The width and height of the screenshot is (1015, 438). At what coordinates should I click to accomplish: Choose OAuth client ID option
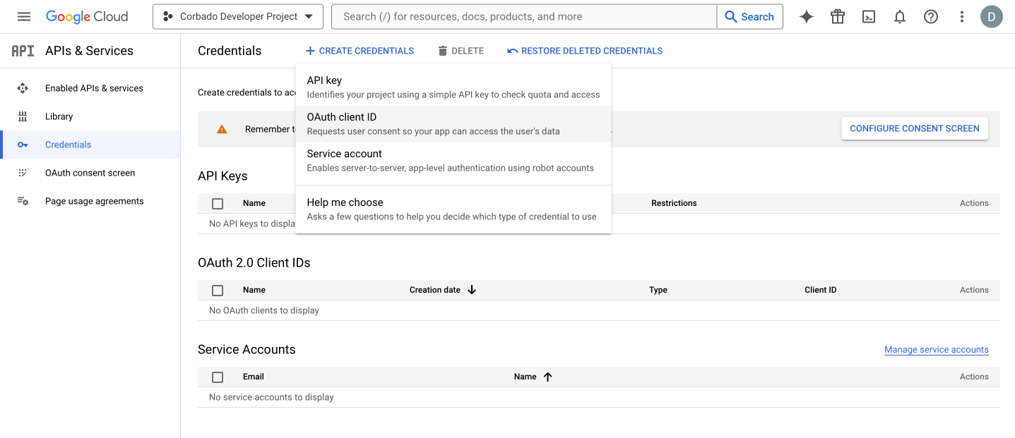coord(453,124)
